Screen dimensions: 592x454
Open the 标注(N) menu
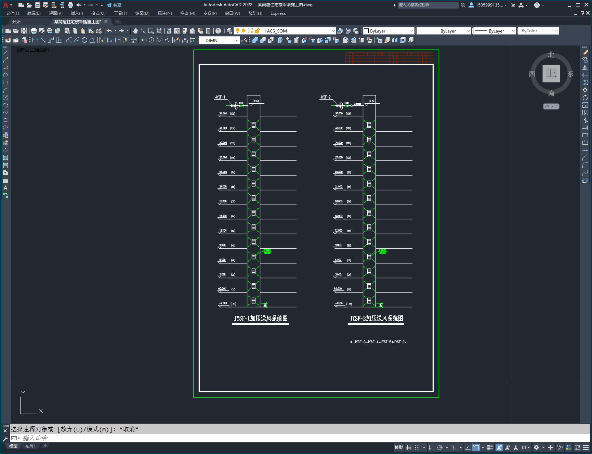pos(165,13)
